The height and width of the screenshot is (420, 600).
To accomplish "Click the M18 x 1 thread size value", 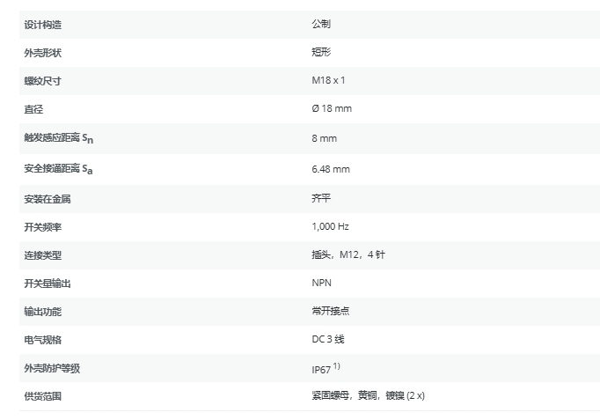I will pos(329,81).
